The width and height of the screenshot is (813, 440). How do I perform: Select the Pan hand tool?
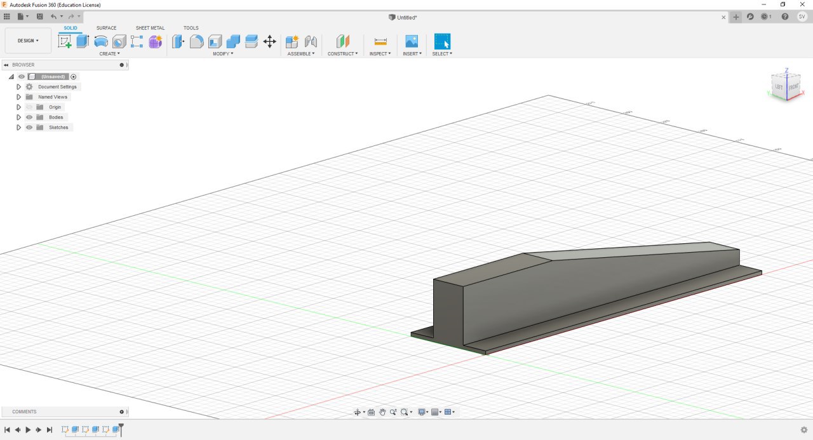(382, 412)
